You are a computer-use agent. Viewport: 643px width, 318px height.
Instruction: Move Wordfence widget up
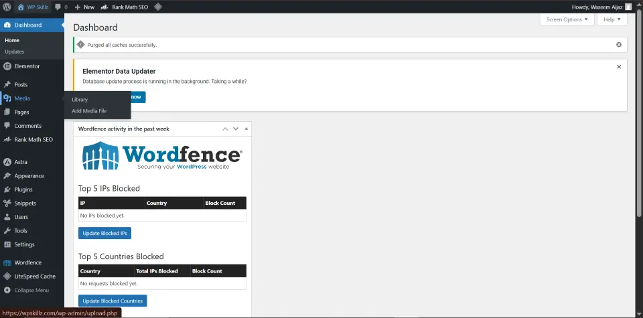225,129
